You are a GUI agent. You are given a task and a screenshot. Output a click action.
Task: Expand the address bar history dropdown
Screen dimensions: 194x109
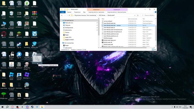click(x=135, y=15)
